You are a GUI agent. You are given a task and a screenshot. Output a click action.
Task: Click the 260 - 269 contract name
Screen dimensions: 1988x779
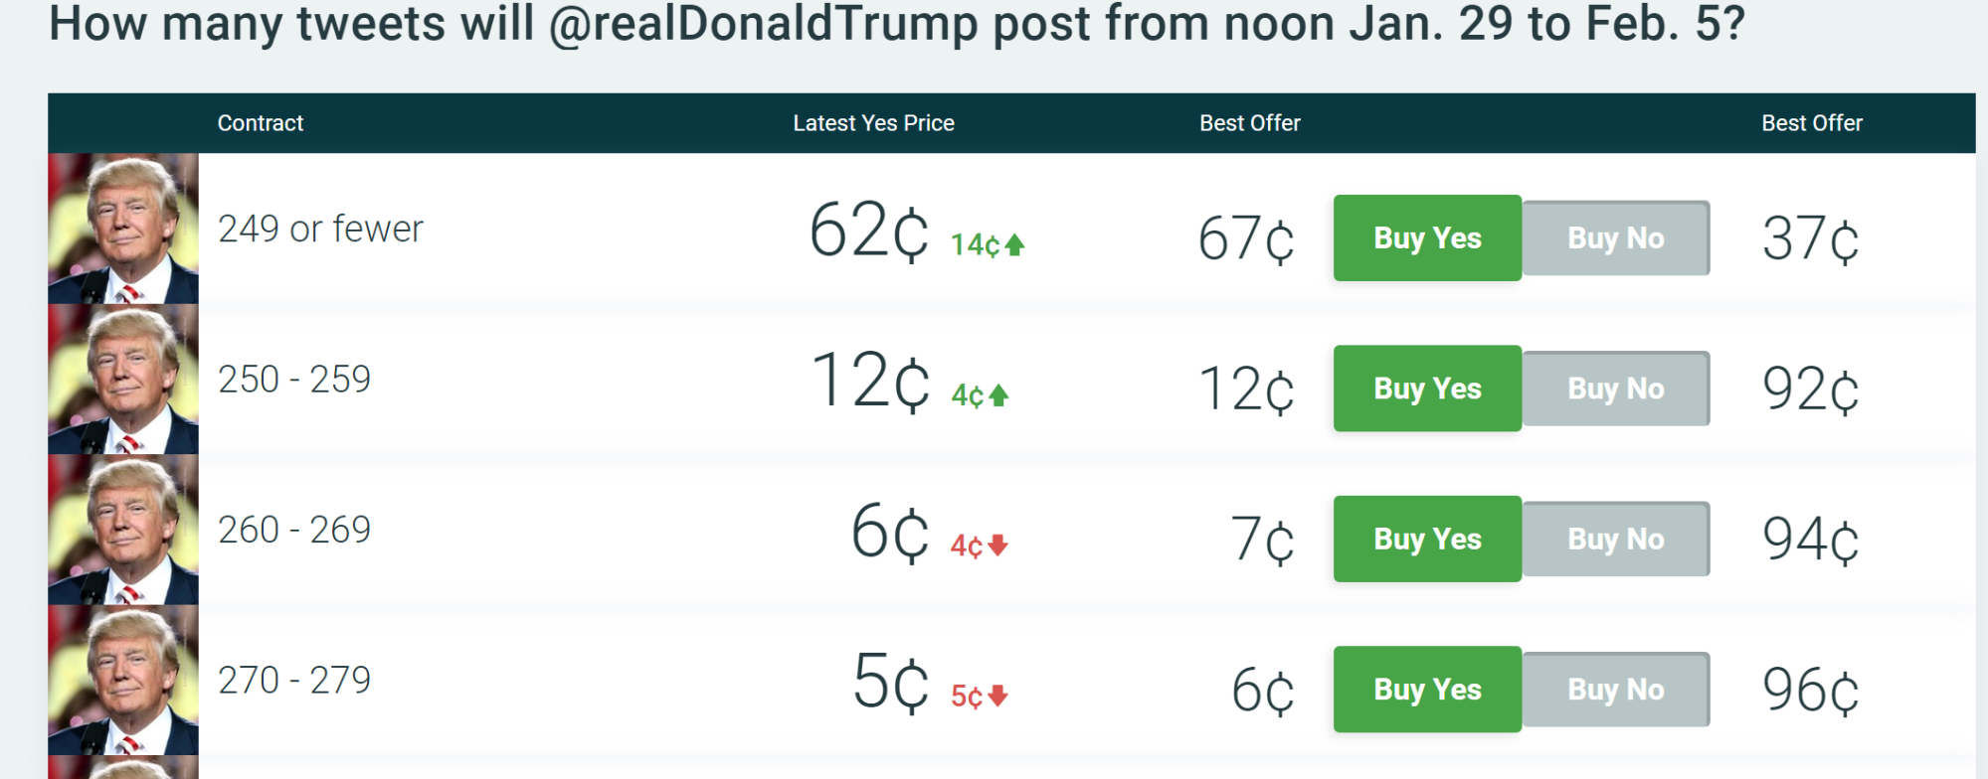tap(294, 530)
